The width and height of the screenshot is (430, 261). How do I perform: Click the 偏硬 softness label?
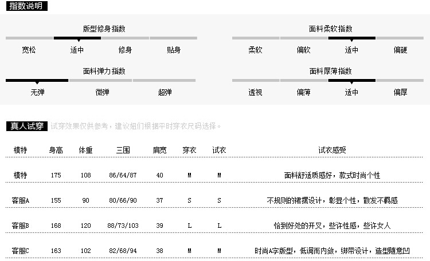[400, 50]
